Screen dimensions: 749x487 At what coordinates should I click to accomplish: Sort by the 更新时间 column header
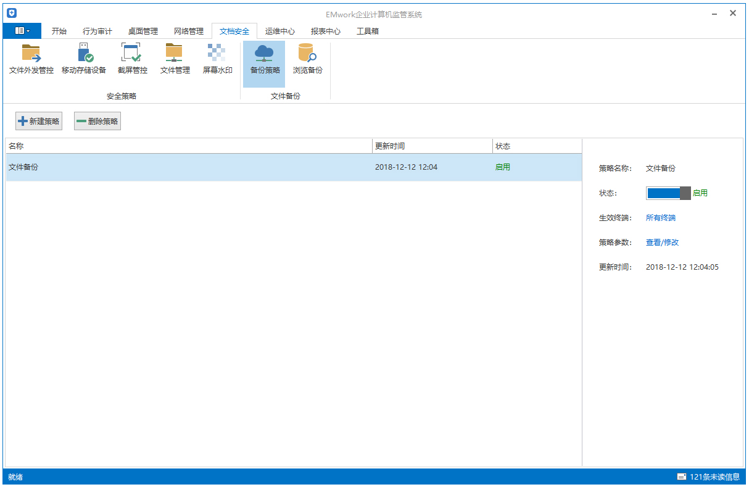[432, 146]
